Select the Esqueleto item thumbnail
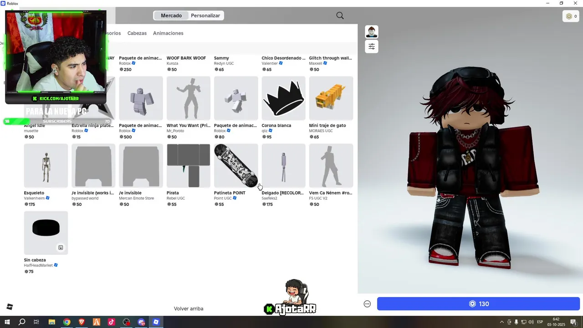583x328 pixels. click(x=46, y=166)
